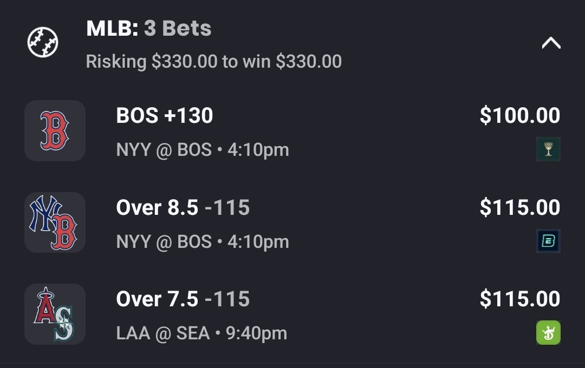This screenshot has height=368, width=585.
Task: Tap the $115.00 amount on Over 8.5
Action: [519, 208]
